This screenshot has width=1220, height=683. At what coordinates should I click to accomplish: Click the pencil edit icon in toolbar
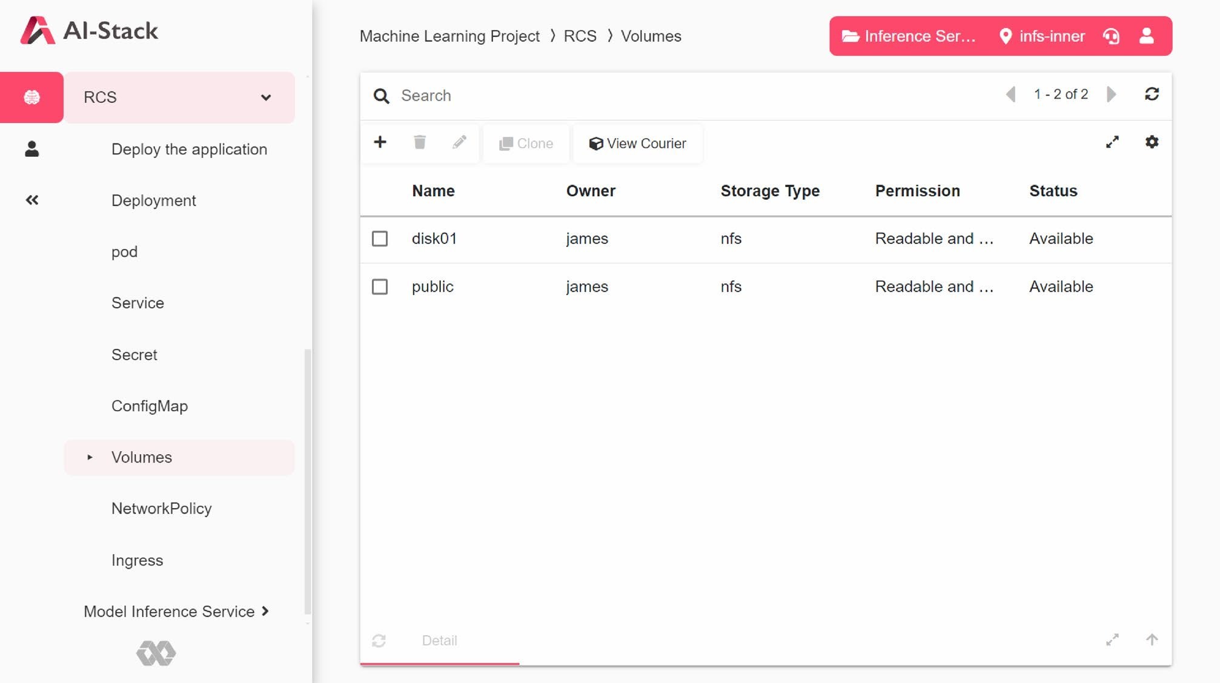pos(459,142)
